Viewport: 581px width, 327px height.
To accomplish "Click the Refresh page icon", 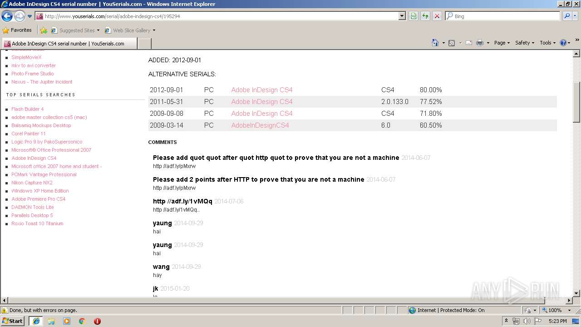I will (x=425, y=16).
